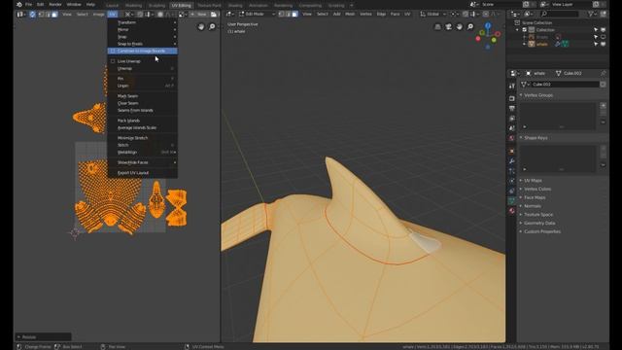Choose Minimize Stretch menu entry
This screenshot has height=350, width=622.
coord(143,138)
